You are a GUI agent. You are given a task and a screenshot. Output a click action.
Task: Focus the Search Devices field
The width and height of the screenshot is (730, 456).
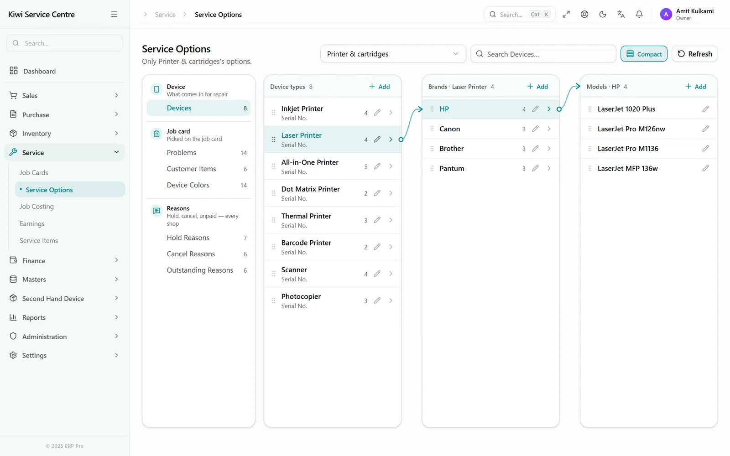coord(543,54)
